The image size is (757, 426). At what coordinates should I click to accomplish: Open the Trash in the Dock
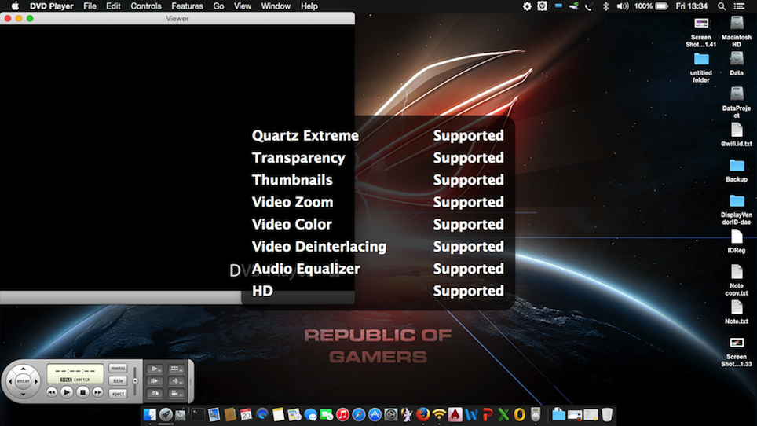pyautogui.click(x=607, y=414)
